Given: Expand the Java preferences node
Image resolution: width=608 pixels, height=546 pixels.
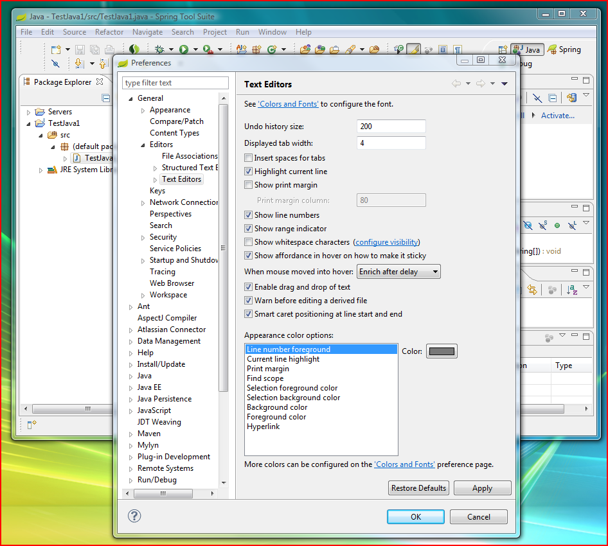Looking at the screenshot, I should click(x=130, y=376).
